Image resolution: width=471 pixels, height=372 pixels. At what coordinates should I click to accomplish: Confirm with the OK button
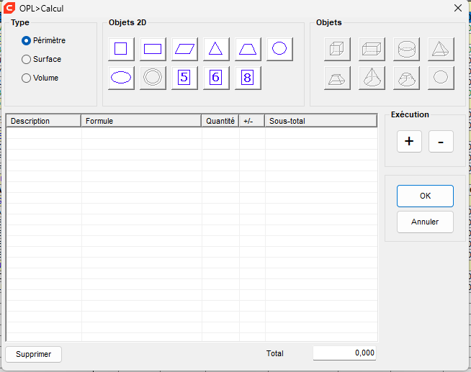425,196
